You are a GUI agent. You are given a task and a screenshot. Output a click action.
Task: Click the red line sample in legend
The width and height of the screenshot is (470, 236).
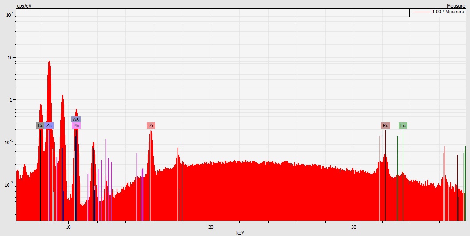[x=421, y=12]
